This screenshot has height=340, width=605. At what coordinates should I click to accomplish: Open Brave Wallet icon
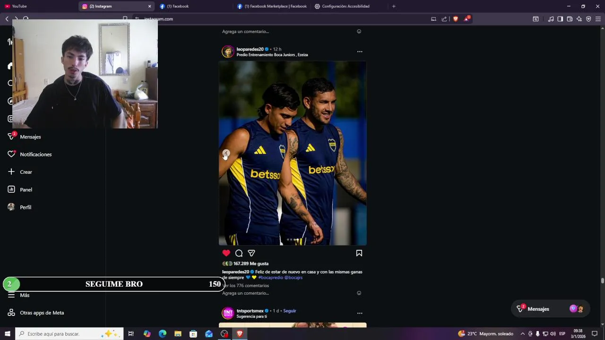click(x=570, y=19)
